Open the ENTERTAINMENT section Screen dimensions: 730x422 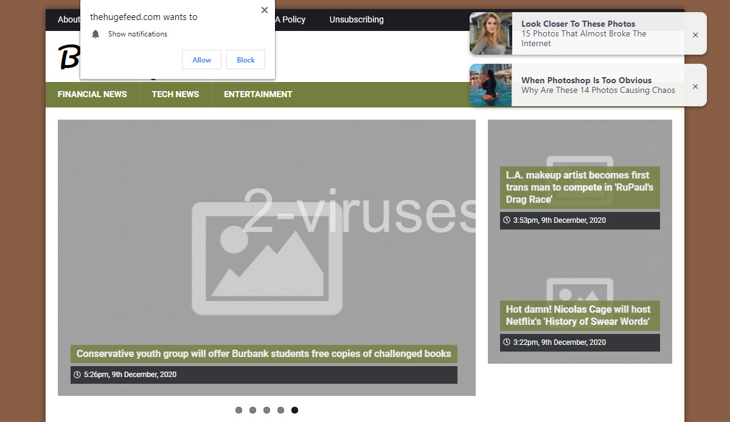pos(258,95)
